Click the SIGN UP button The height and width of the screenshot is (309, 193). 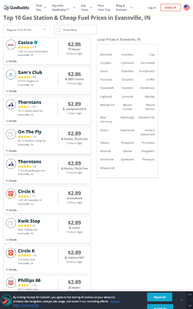coord(170,8)
